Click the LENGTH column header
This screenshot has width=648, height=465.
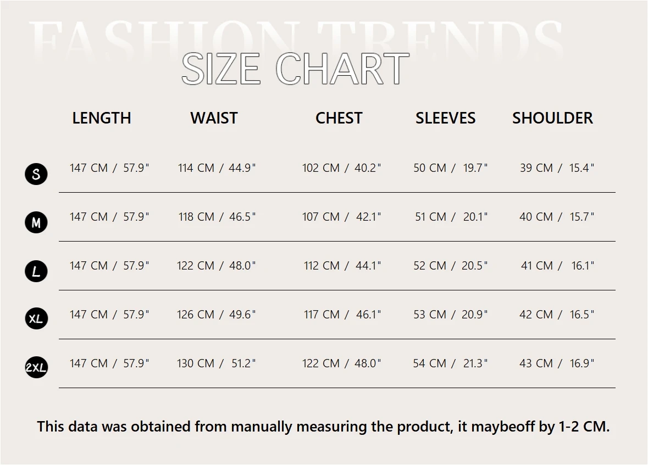click(x=102, y=118)
